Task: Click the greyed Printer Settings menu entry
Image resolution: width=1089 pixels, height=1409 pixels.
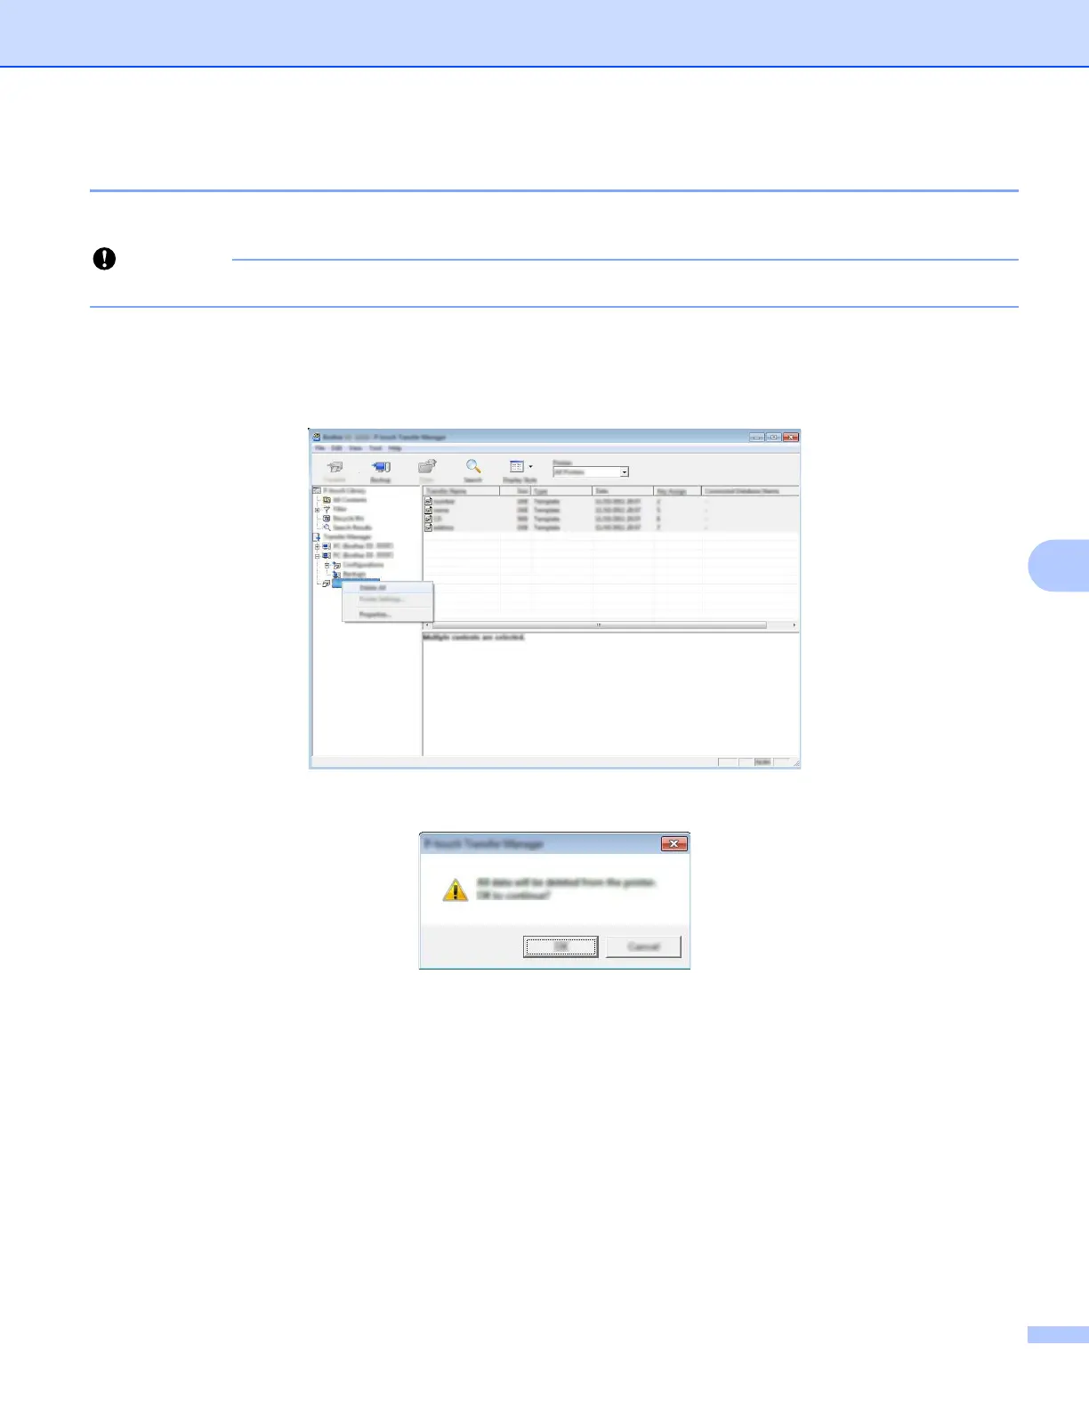Action: tap(388, 600)
